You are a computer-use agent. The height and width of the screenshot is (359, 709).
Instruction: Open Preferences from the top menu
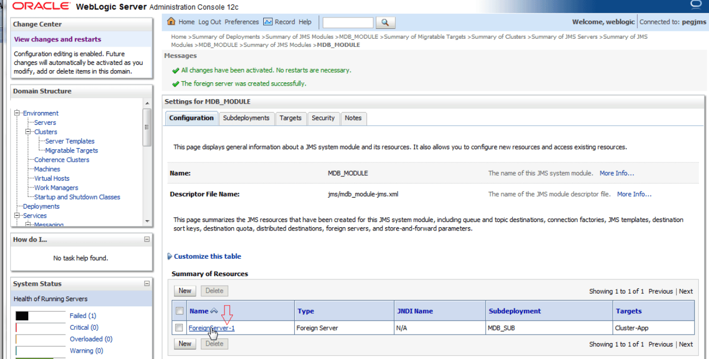242,22
